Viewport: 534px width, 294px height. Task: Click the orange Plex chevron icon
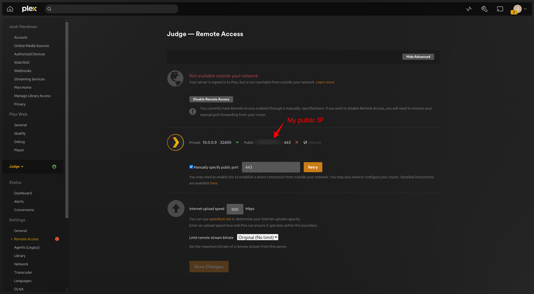[x=175, y=142]
